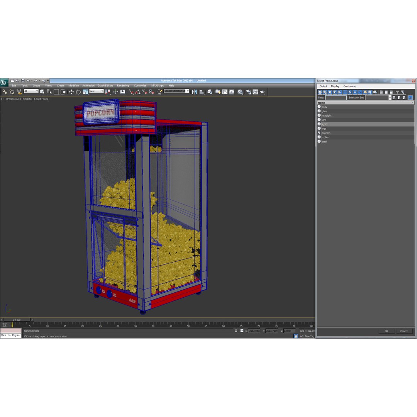Pick the Select and Move tool
417x417 pixels.
click(x=71, y=92)
